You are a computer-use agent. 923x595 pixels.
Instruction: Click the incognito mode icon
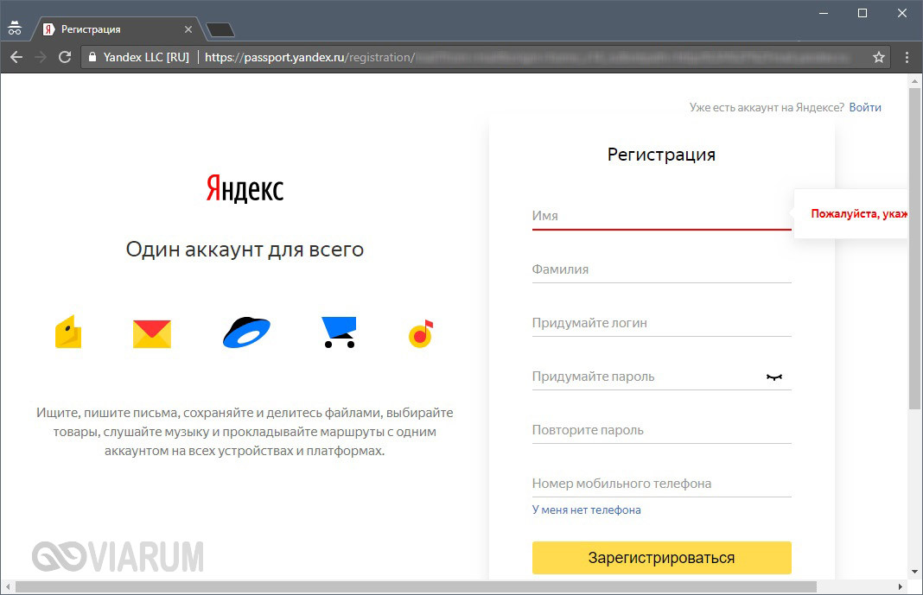15,28
